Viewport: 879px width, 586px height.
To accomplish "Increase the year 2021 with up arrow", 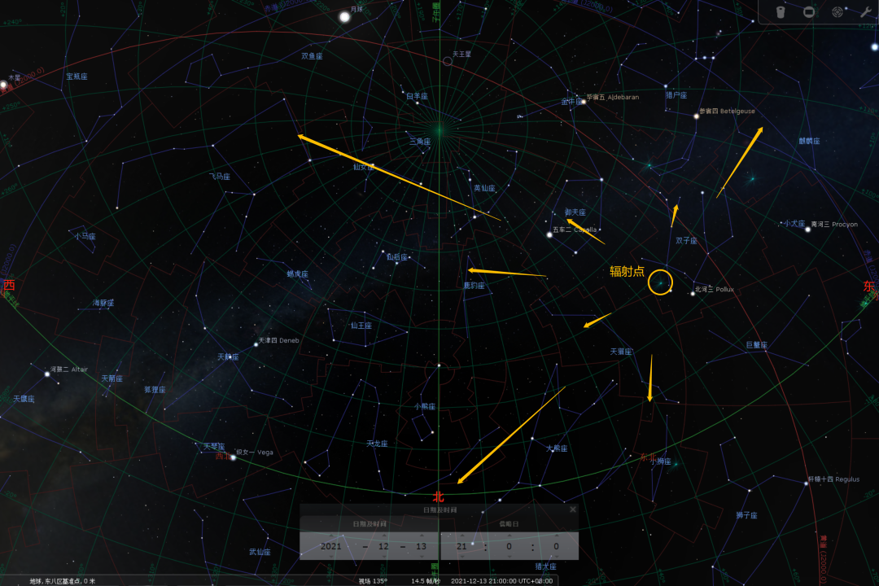I will (330, 535).
